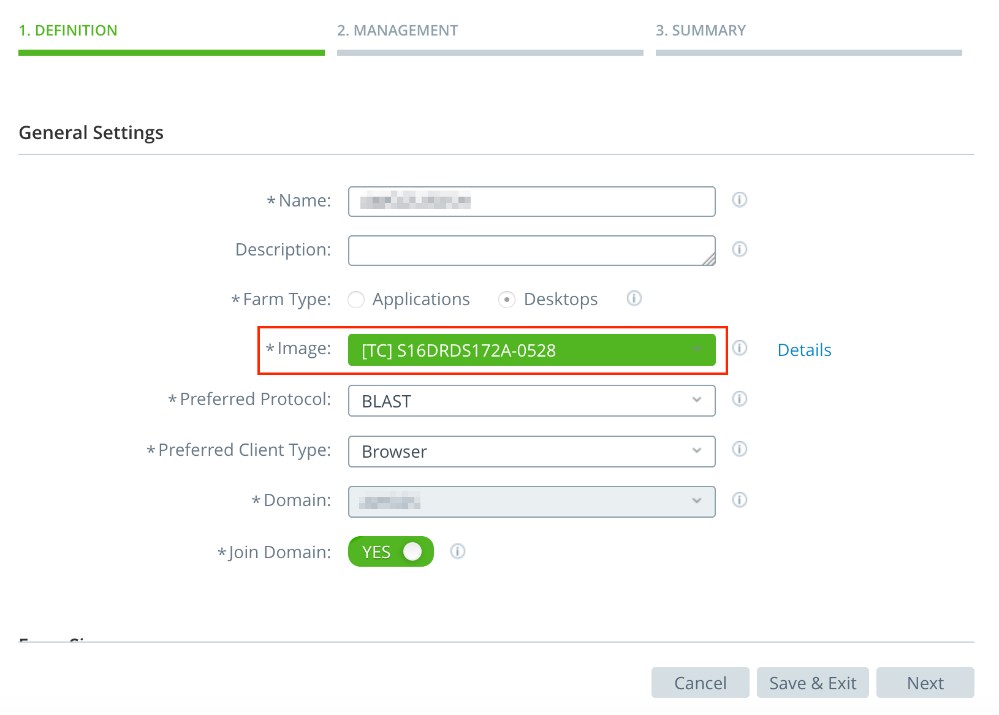
Task: Click the info icon for Preferred Client Type
Action: pos(739,450)
